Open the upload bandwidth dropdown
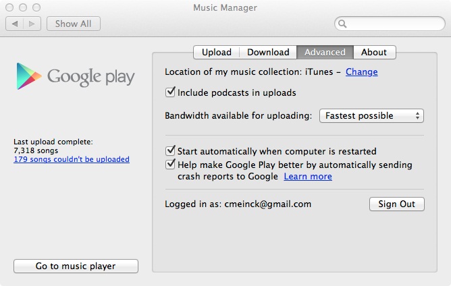The image size is (451, 286). click(x=371, y=115)
